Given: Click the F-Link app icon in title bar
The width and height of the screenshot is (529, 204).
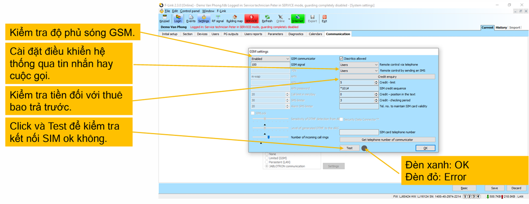Looking at the screenshot, I should click(x=161, y=5).
